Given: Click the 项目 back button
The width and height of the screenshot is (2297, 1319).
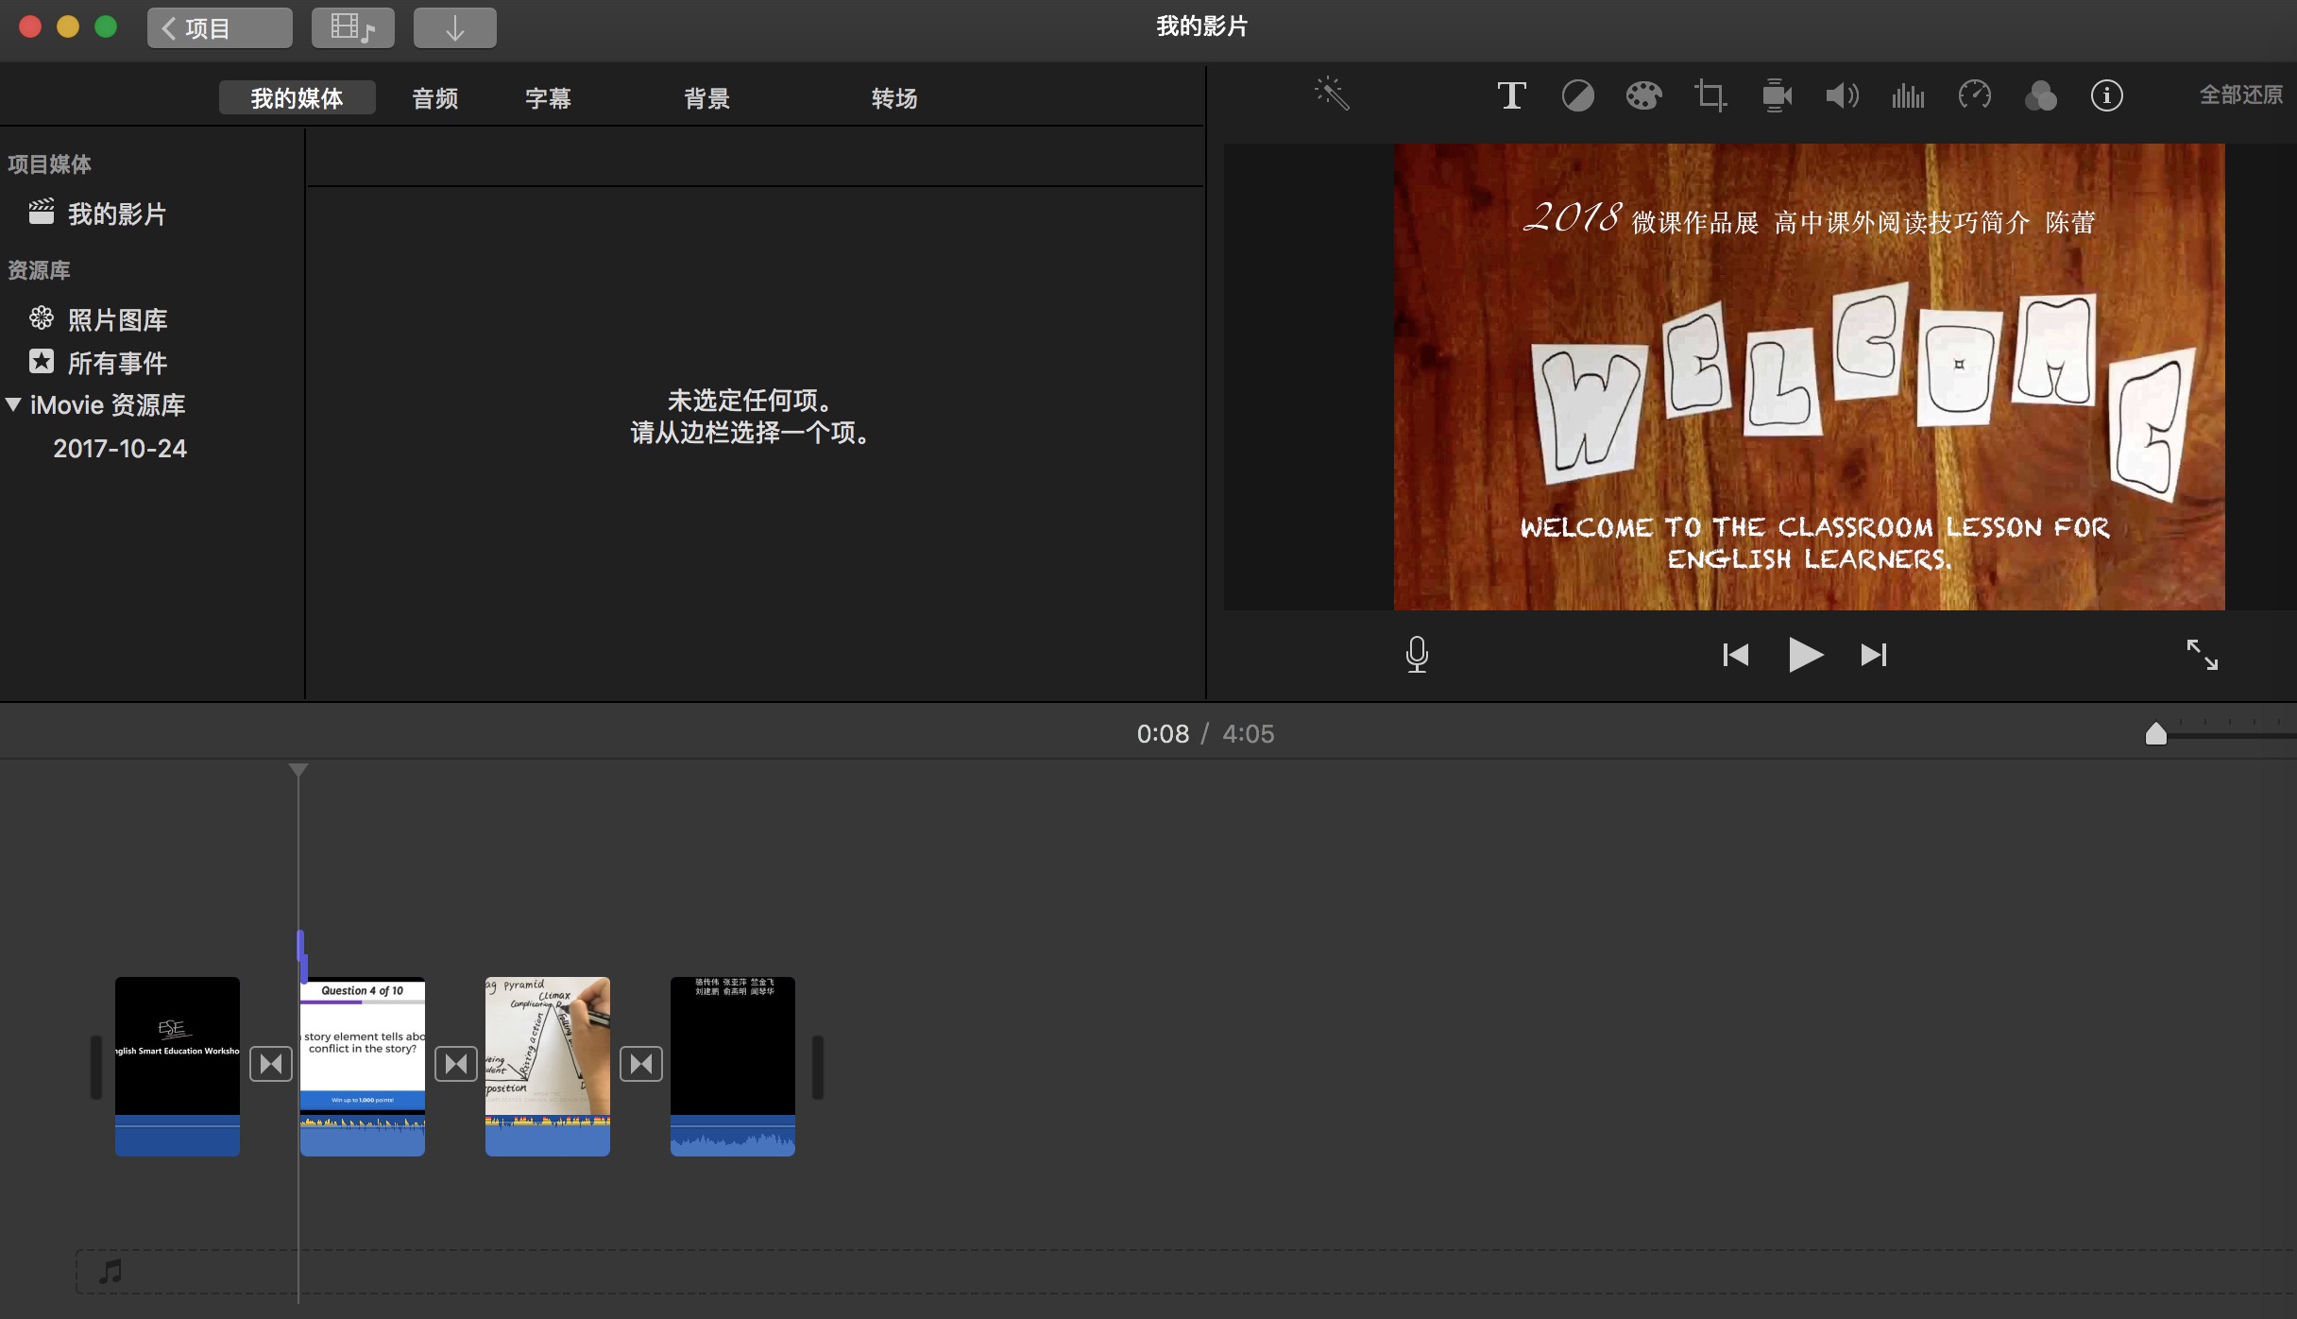Looking at the screenshot, I should [219, 27].
